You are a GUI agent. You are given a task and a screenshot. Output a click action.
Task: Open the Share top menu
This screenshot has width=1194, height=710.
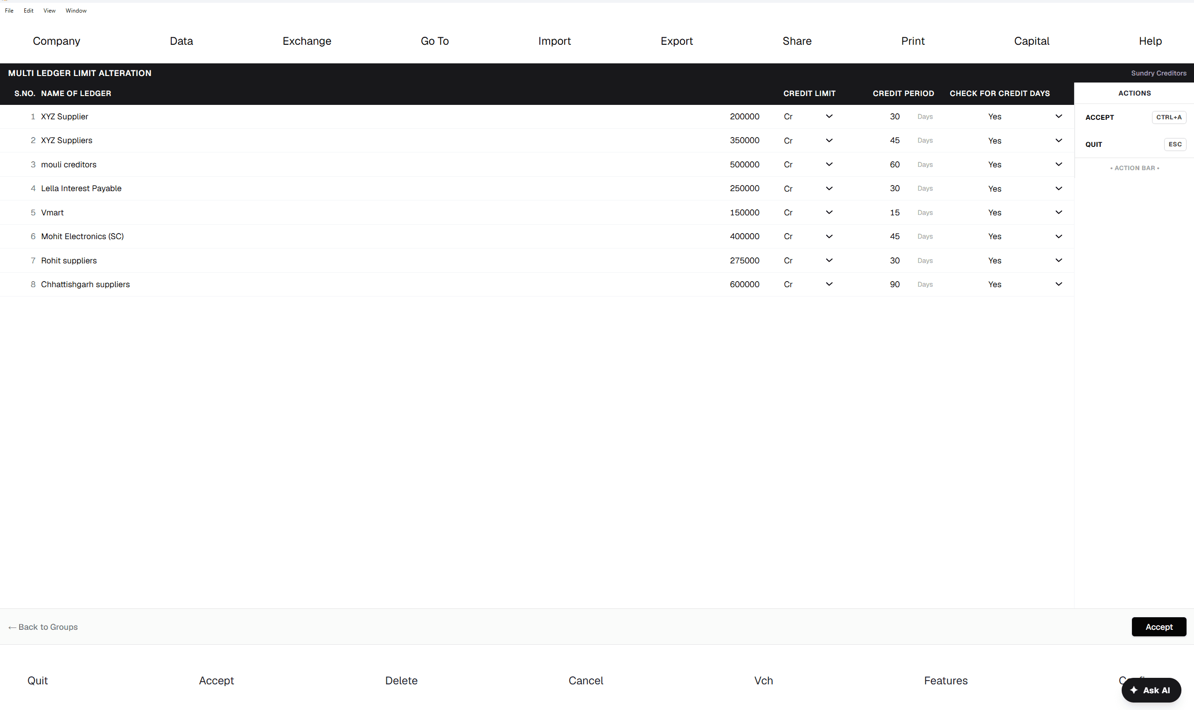pos(797,41)
